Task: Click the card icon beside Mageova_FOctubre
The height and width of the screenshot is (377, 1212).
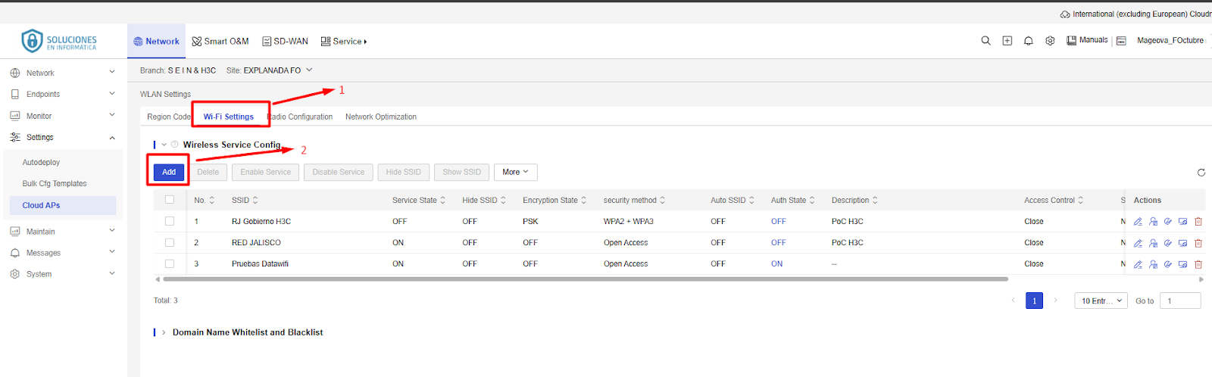Action: tap(1122, 41)
